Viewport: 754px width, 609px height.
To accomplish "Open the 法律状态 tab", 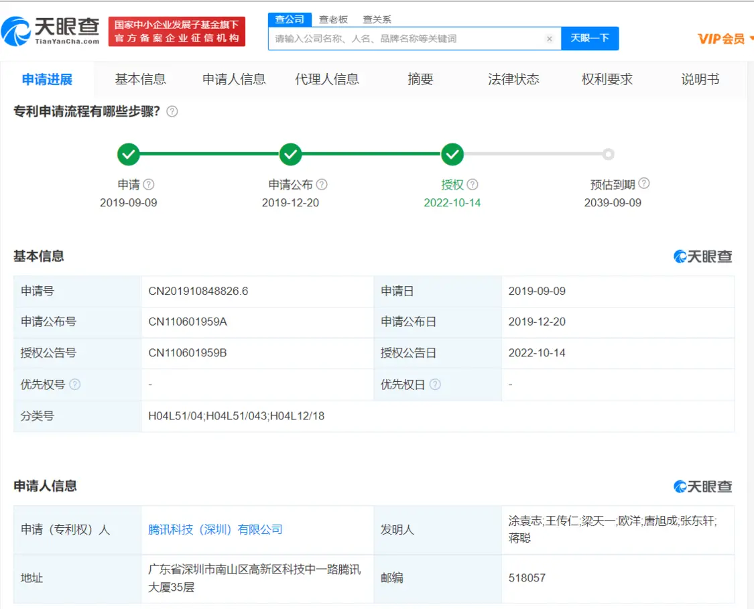I will pyautogui.click(x=513, y=79).
